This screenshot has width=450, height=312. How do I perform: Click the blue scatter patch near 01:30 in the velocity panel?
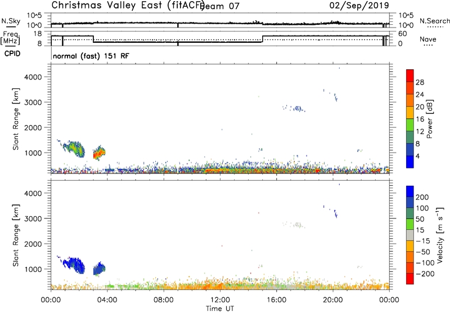(74, 265)
